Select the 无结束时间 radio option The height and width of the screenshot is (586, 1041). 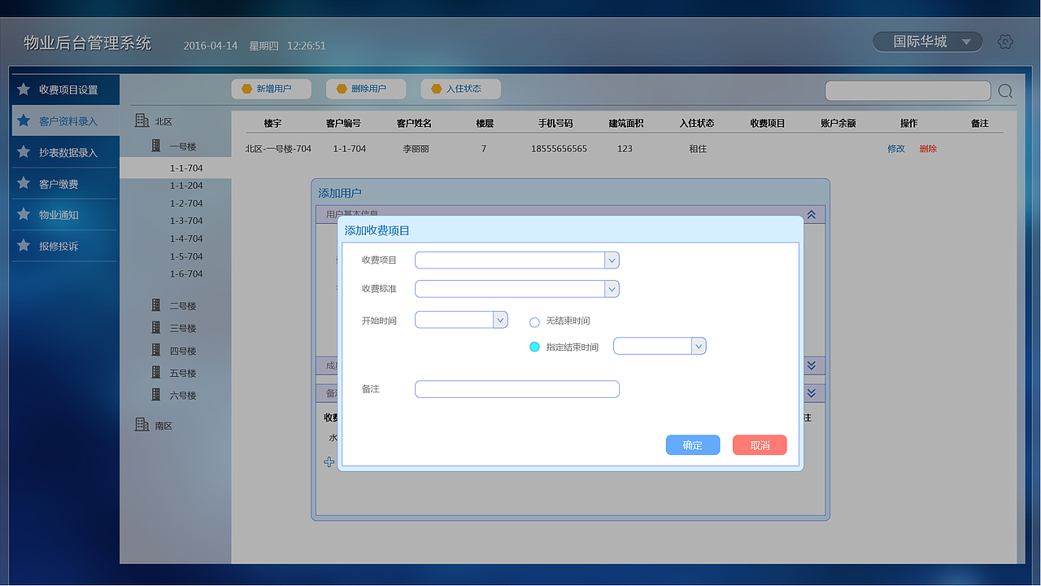coord(534,321)
